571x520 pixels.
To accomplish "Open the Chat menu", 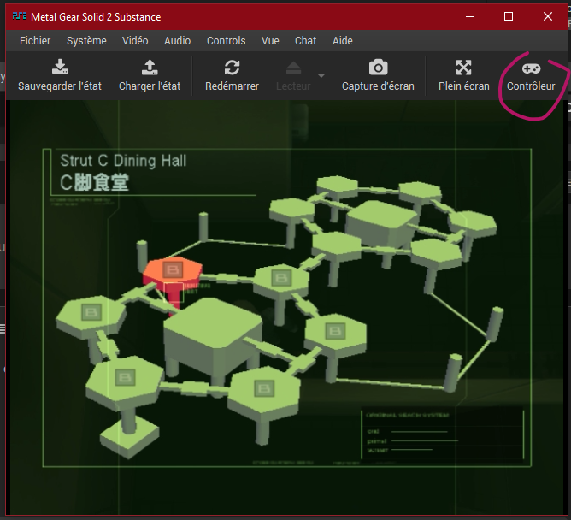I will point(305,41).
